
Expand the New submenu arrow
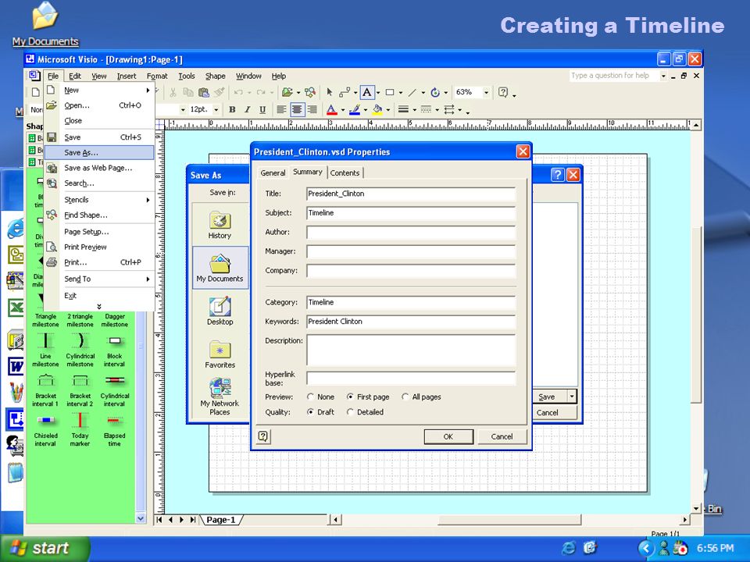pyautogui.click(x=148, y=91)
